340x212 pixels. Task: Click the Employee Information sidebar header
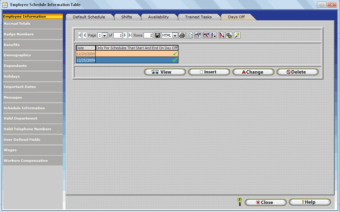coord(33,16)
